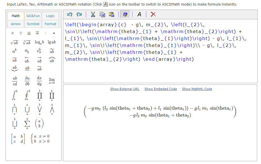
Task: Switch to the Logic tab
Action: (50, 16)
